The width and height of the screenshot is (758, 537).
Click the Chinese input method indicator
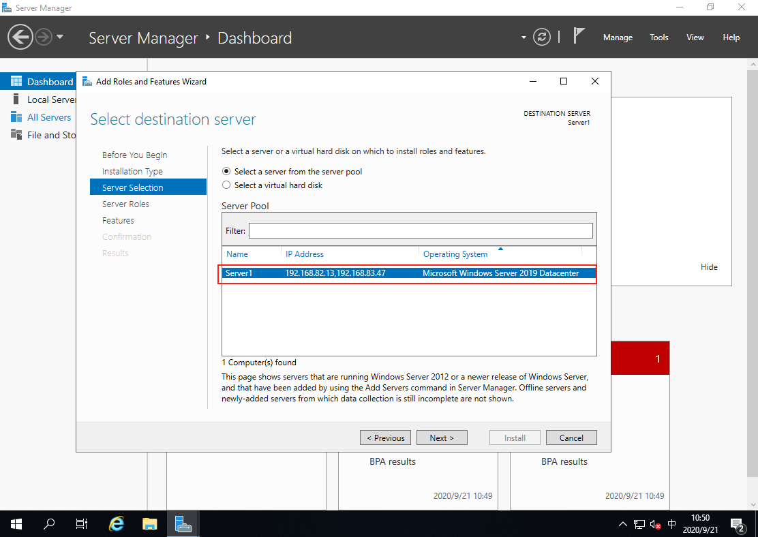point(672,524)
